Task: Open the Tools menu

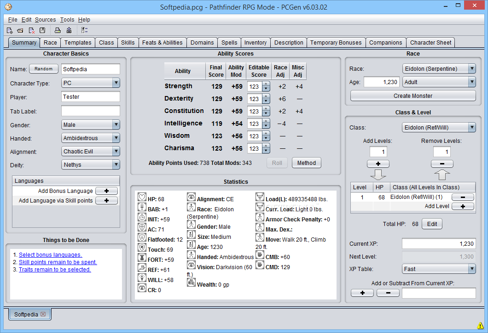Action: click(x=67, y=20)
